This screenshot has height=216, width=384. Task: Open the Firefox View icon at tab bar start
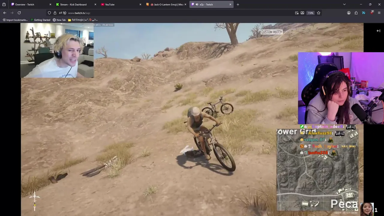tap(4, 4)
